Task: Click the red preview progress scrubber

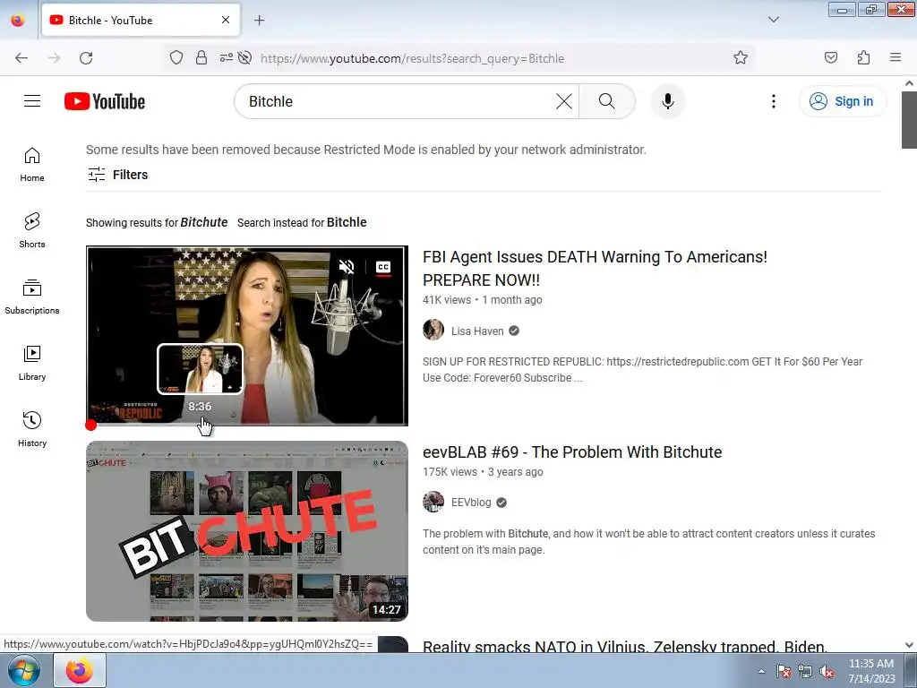Action: tap(90, 426)
